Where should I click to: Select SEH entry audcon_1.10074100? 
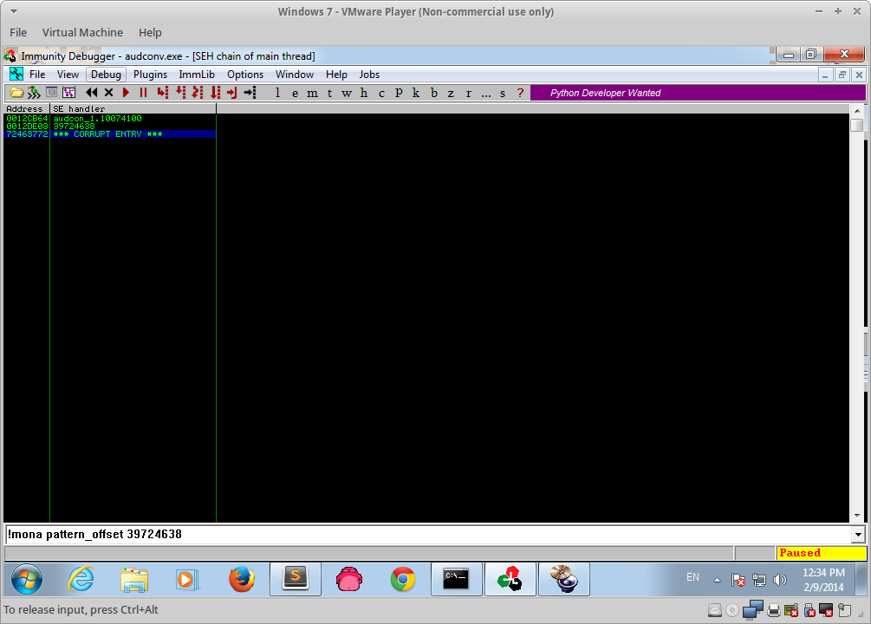click(110, 119)
